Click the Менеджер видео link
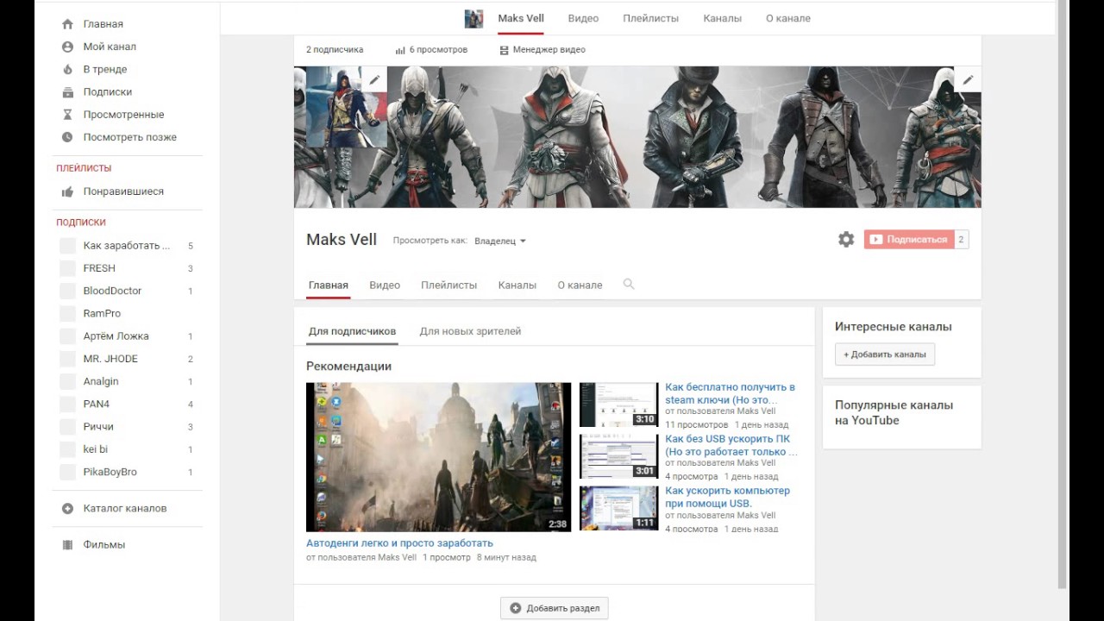The width and height of the screenshot is (1104, 621). pos(549,50)
